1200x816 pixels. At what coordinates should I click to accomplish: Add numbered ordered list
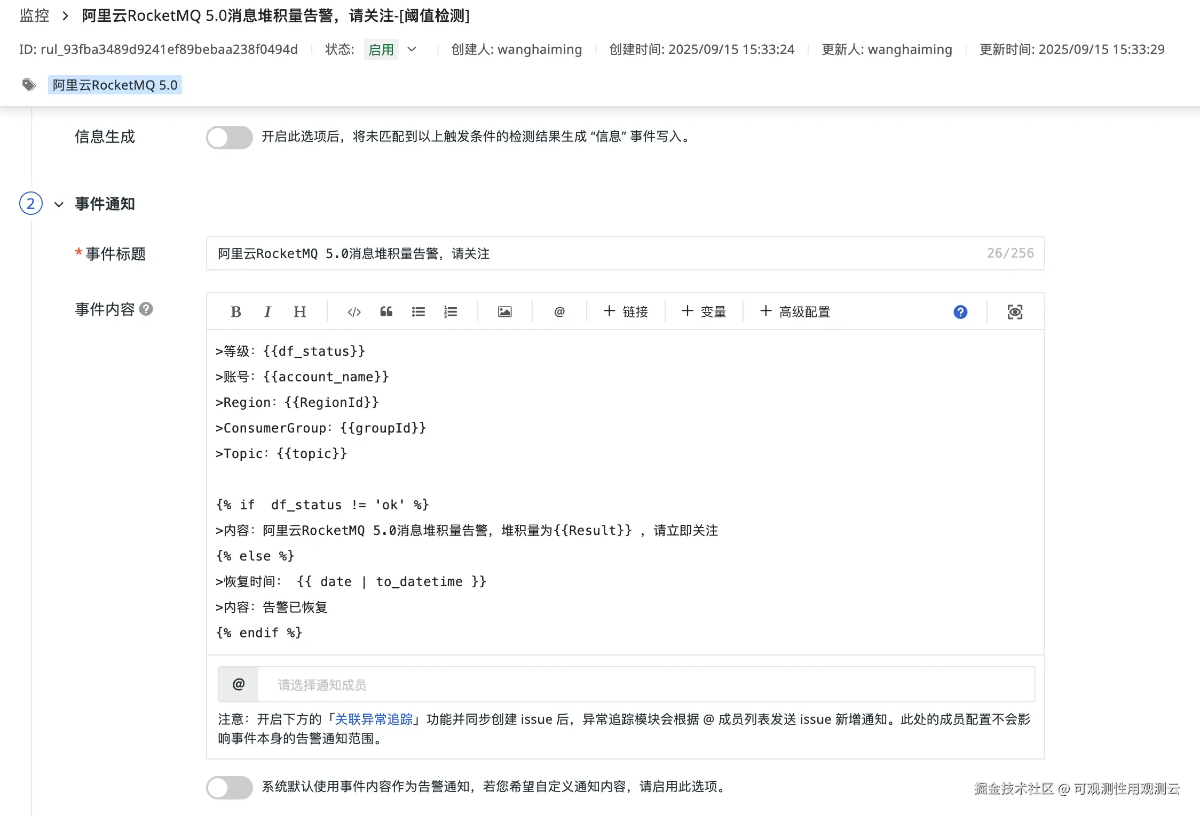(x=451, y=312)
